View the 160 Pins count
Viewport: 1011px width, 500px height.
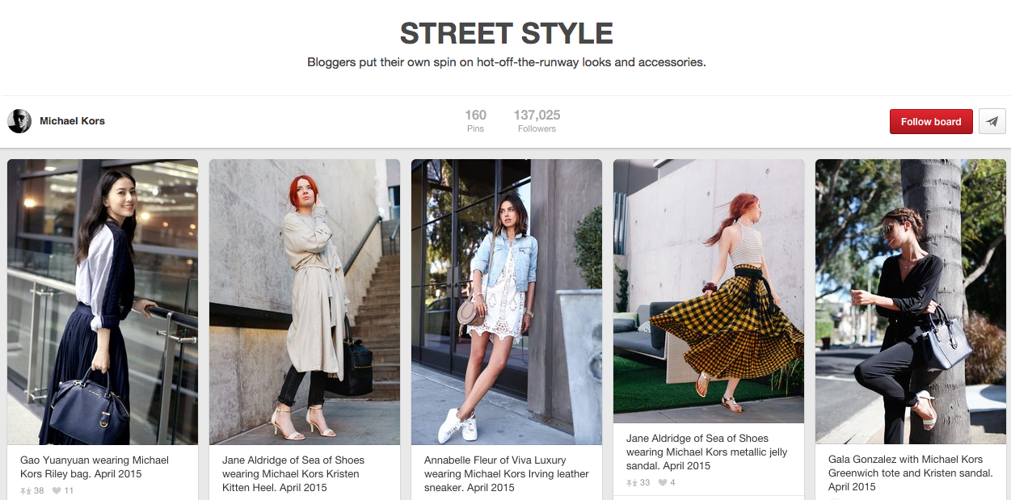point(475,120)
